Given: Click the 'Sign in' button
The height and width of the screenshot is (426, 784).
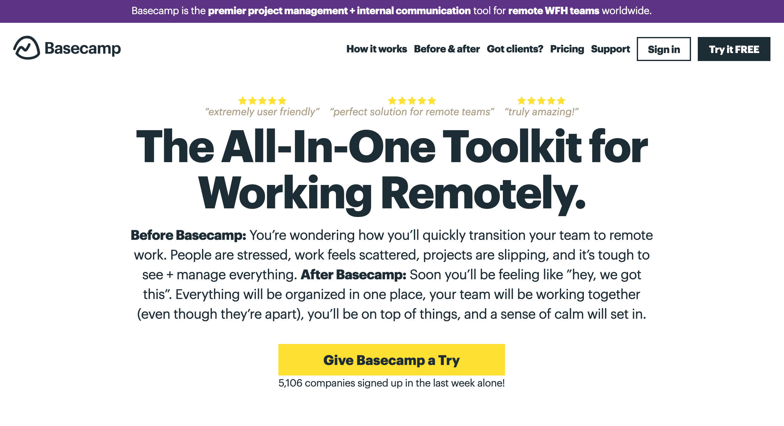Looking at the screenshot, I should click(x=664, y=49).
